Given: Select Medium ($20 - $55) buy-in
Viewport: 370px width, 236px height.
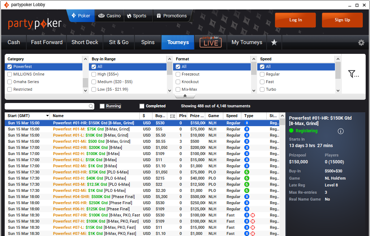Looking at the screenshot, I should coord(94,82).
